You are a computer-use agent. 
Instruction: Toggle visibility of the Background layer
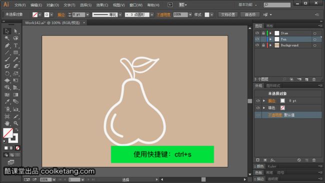(x=257, y=45)
